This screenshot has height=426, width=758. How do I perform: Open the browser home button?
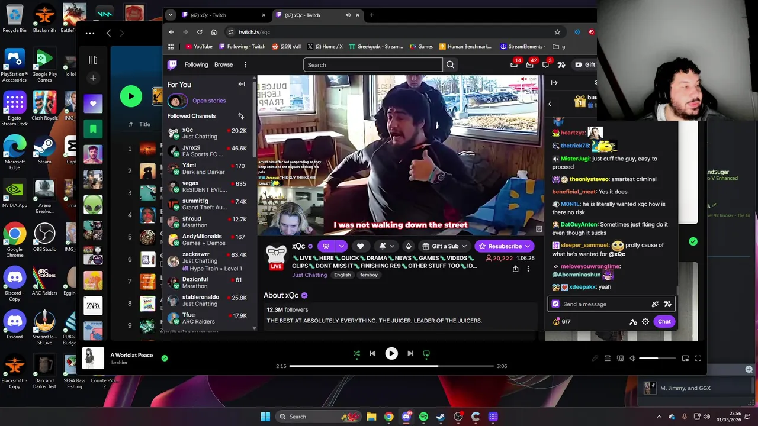(x=214, y=32)
